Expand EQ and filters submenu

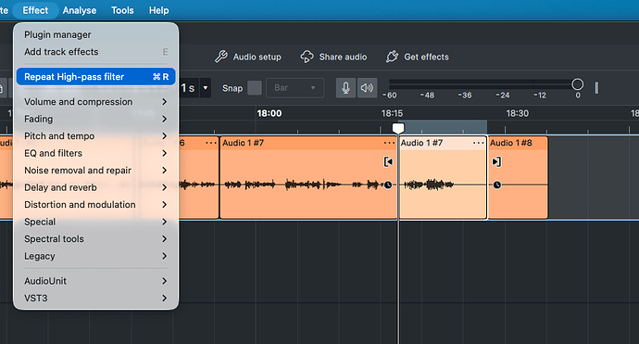tap(95, 153)
